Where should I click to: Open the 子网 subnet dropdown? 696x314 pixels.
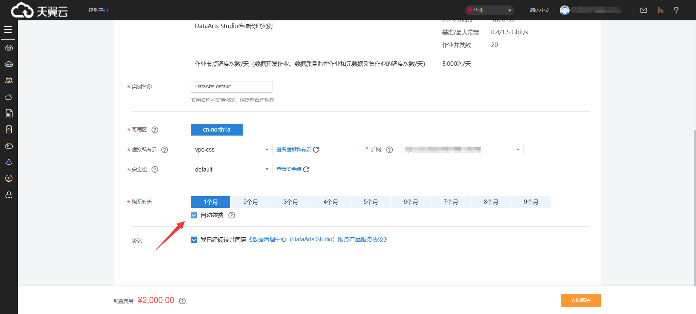click(462, 150)
